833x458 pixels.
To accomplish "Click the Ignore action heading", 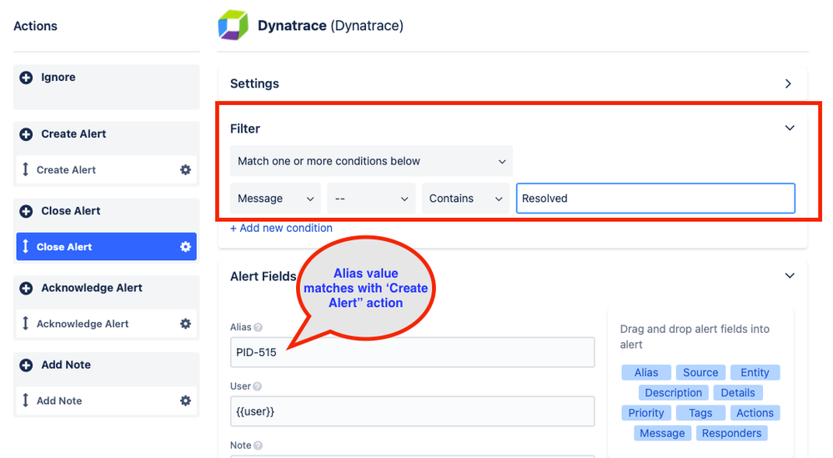I will pyautogui.click(x=58, y=78).
